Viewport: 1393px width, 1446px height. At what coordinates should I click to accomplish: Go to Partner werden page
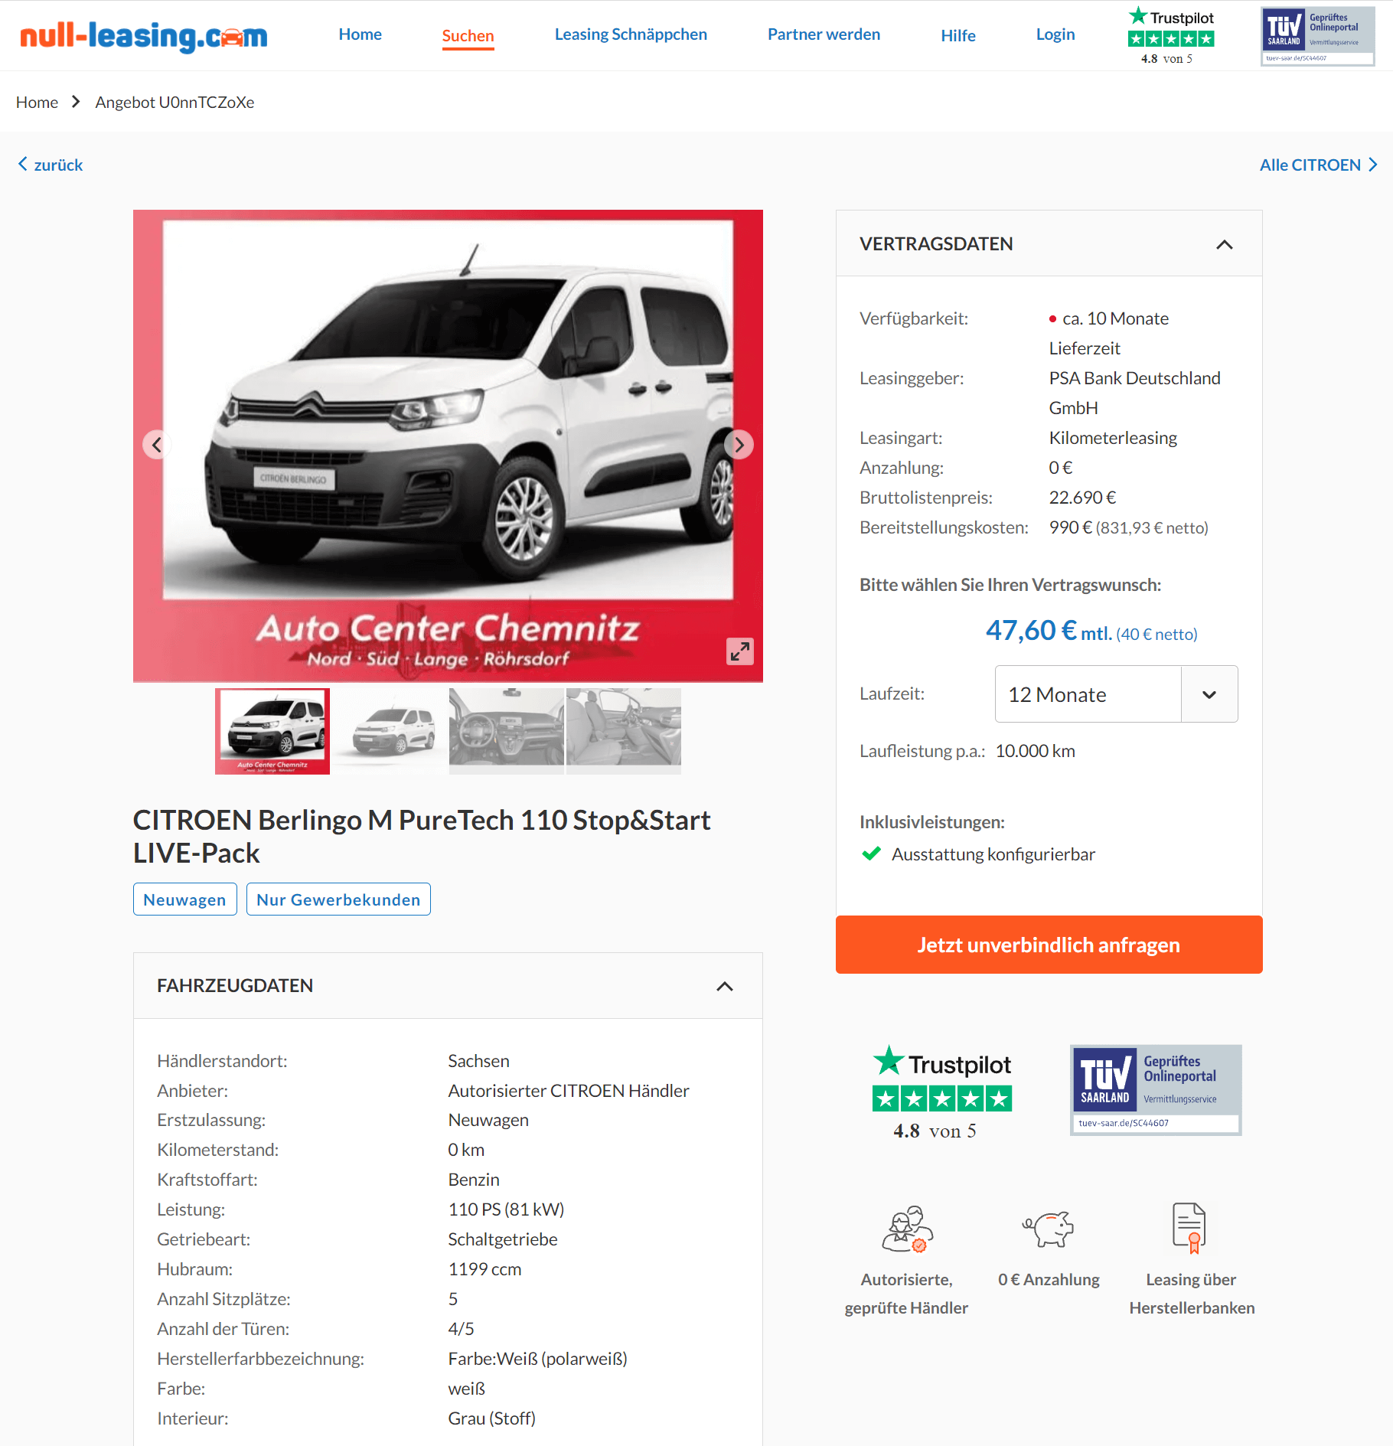pyautogui.click(x=824, y=34)
